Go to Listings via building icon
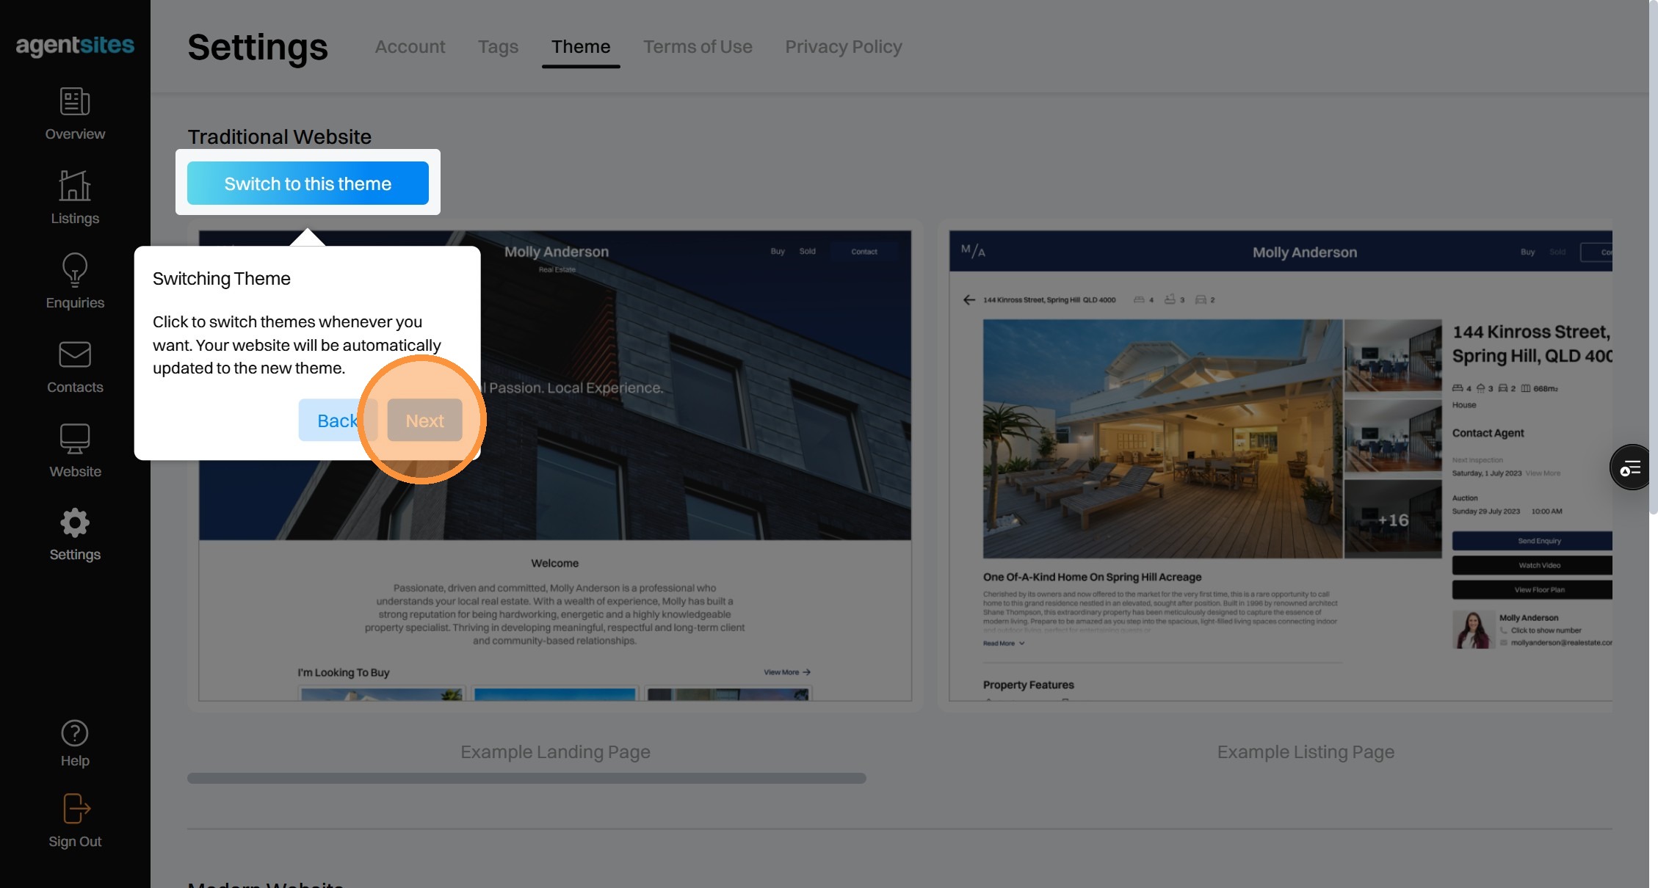The image size is (1658, 888). tap(75, 186)
